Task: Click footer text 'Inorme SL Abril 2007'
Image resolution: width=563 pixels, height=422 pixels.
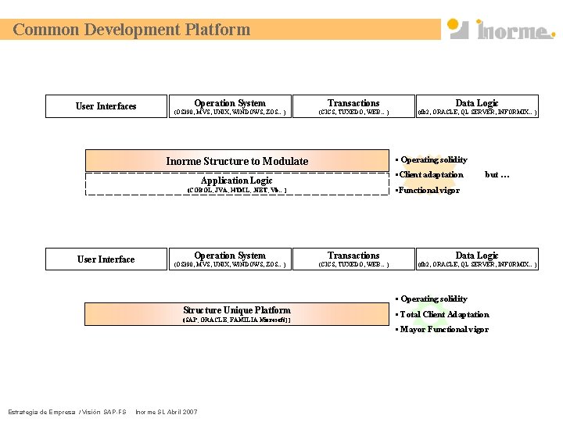Action: coord(167,412)
